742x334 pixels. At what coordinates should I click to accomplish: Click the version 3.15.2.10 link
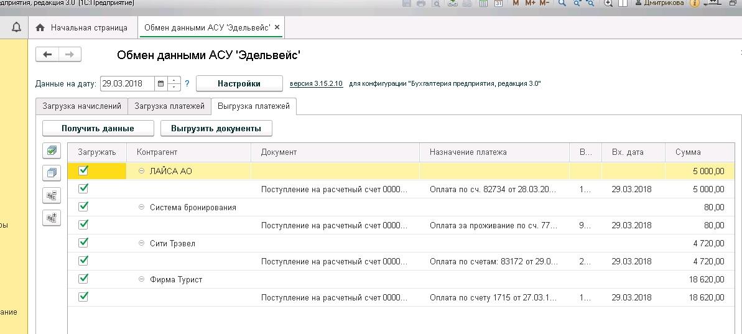pyautogui.click(x=316, y=83)
